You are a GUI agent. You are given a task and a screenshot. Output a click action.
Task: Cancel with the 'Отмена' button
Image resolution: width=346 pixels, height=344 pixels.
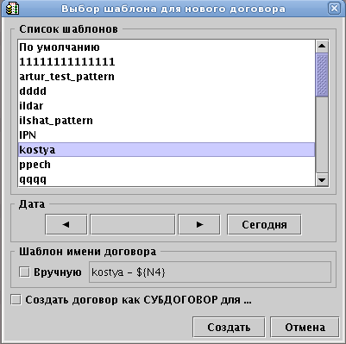click(305, 327)
